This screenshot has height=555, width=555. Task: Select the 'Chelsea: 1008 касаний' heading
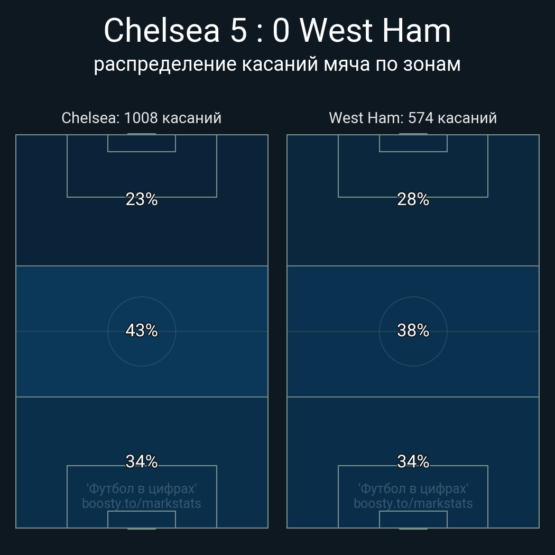[142, 117]
